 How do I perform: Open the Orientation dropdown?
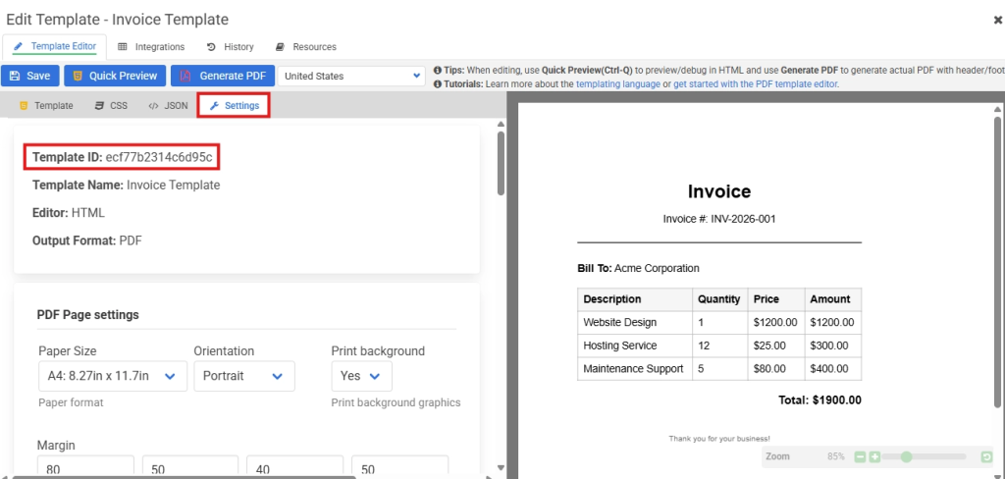tap(242, 376)
